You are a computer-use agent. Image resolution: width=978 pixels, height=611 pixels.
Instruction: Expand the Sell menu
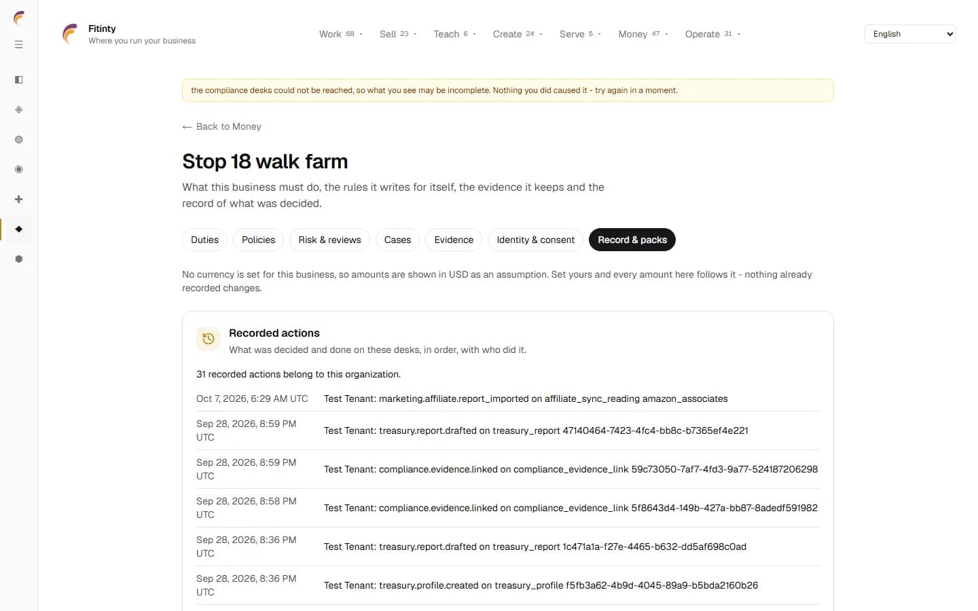point(398,34)
